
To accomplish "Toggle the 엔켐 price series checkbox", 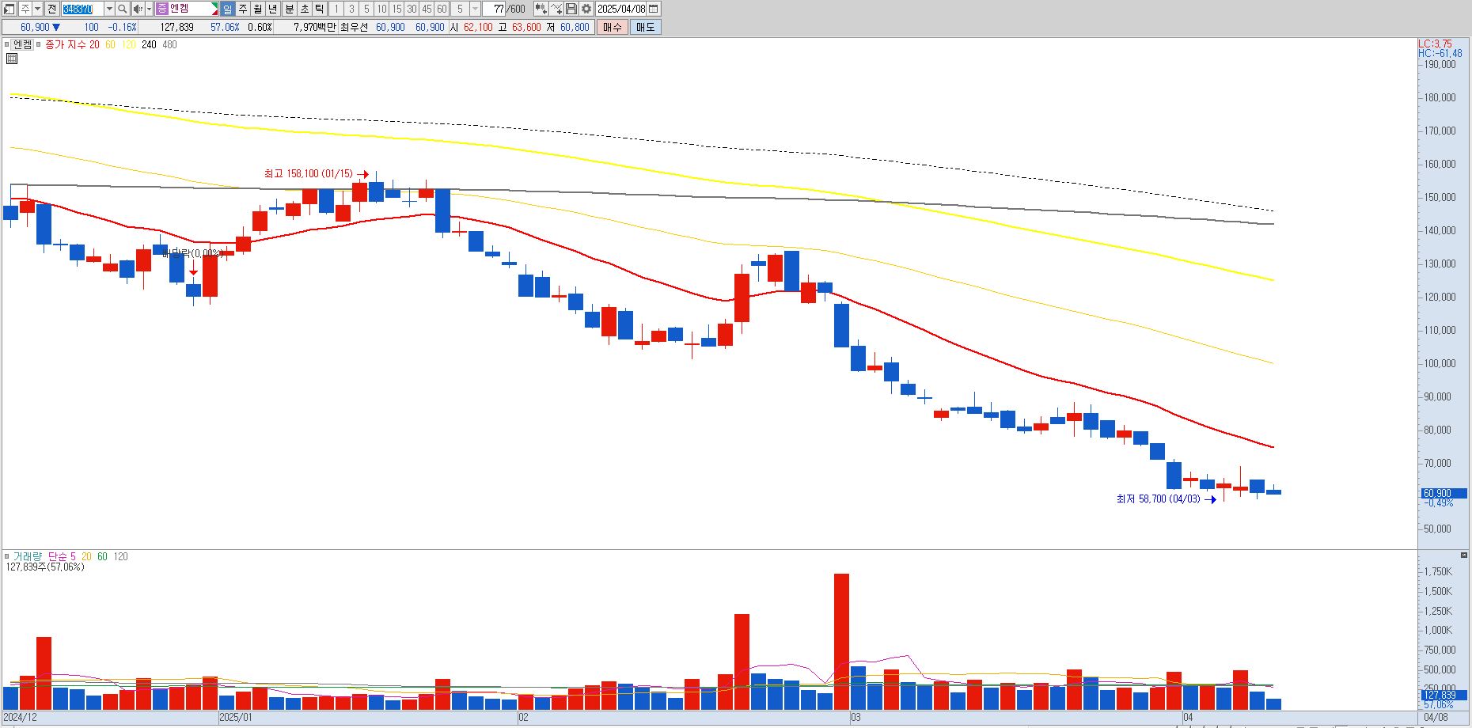I will (7, 44).
